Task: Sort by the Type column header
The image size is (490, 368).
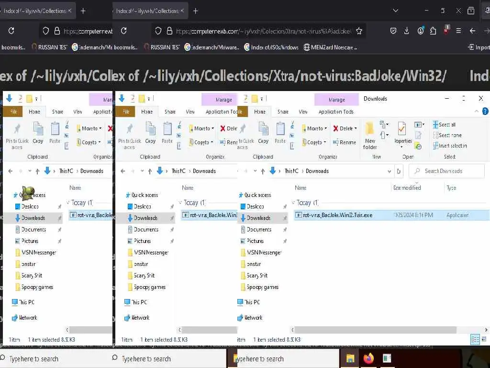Action: 451,188
